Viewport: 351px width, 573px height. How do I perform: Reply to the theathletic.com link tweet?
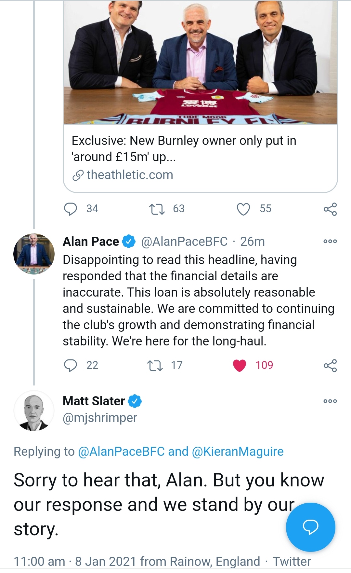click(x=71, y=209)
